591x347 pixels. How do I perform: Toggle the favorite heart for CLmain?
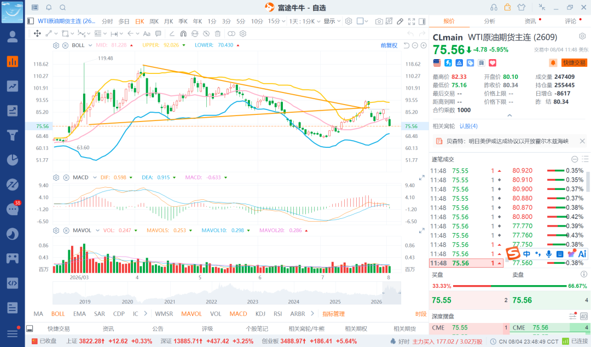pos(493,62)
